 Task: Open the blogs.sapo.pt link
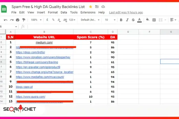click(24, 87)
